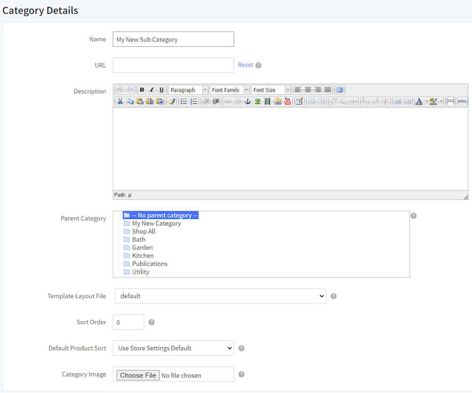472x393 pixels.
Task: Align text center
Action: point(308,90)
